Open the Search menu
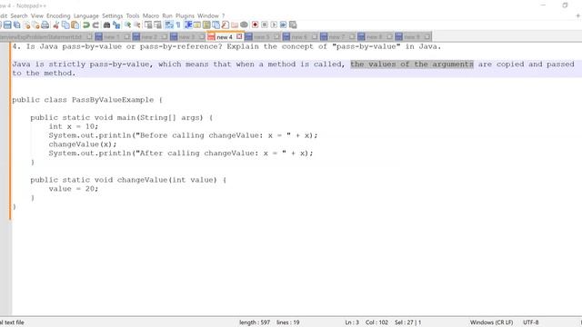Screen dimensions: 582x327 point(19,16)
